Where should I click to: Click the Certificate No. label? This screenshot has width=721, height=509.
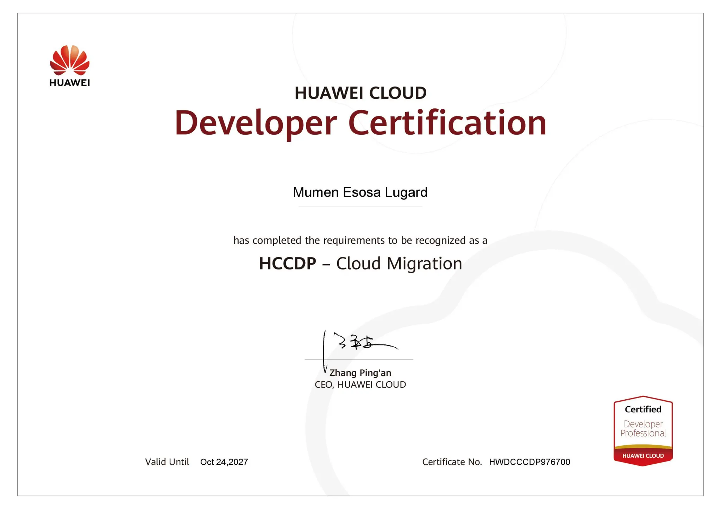coord(452,462)
